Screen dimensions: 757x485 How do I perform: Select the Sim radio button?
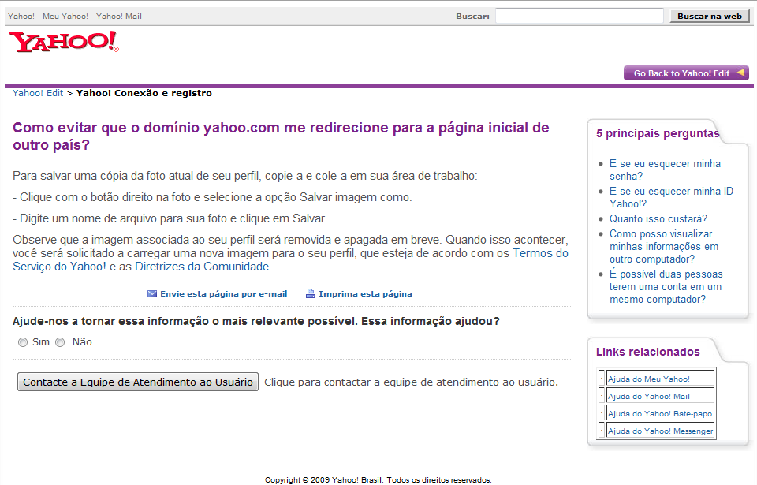[x=23, y=342]
